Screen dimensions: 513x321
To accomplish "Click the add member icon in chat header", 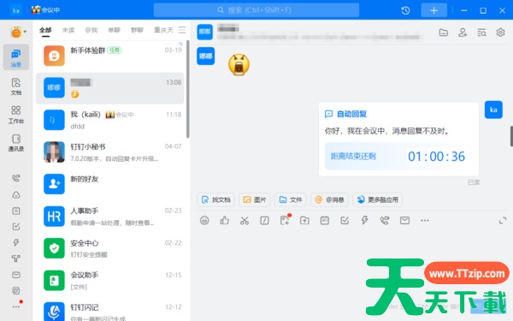I will coord(463,33).
